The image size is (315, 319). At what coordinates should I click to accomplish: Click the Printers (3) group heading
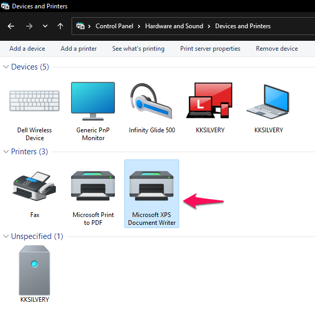point(29,152)
